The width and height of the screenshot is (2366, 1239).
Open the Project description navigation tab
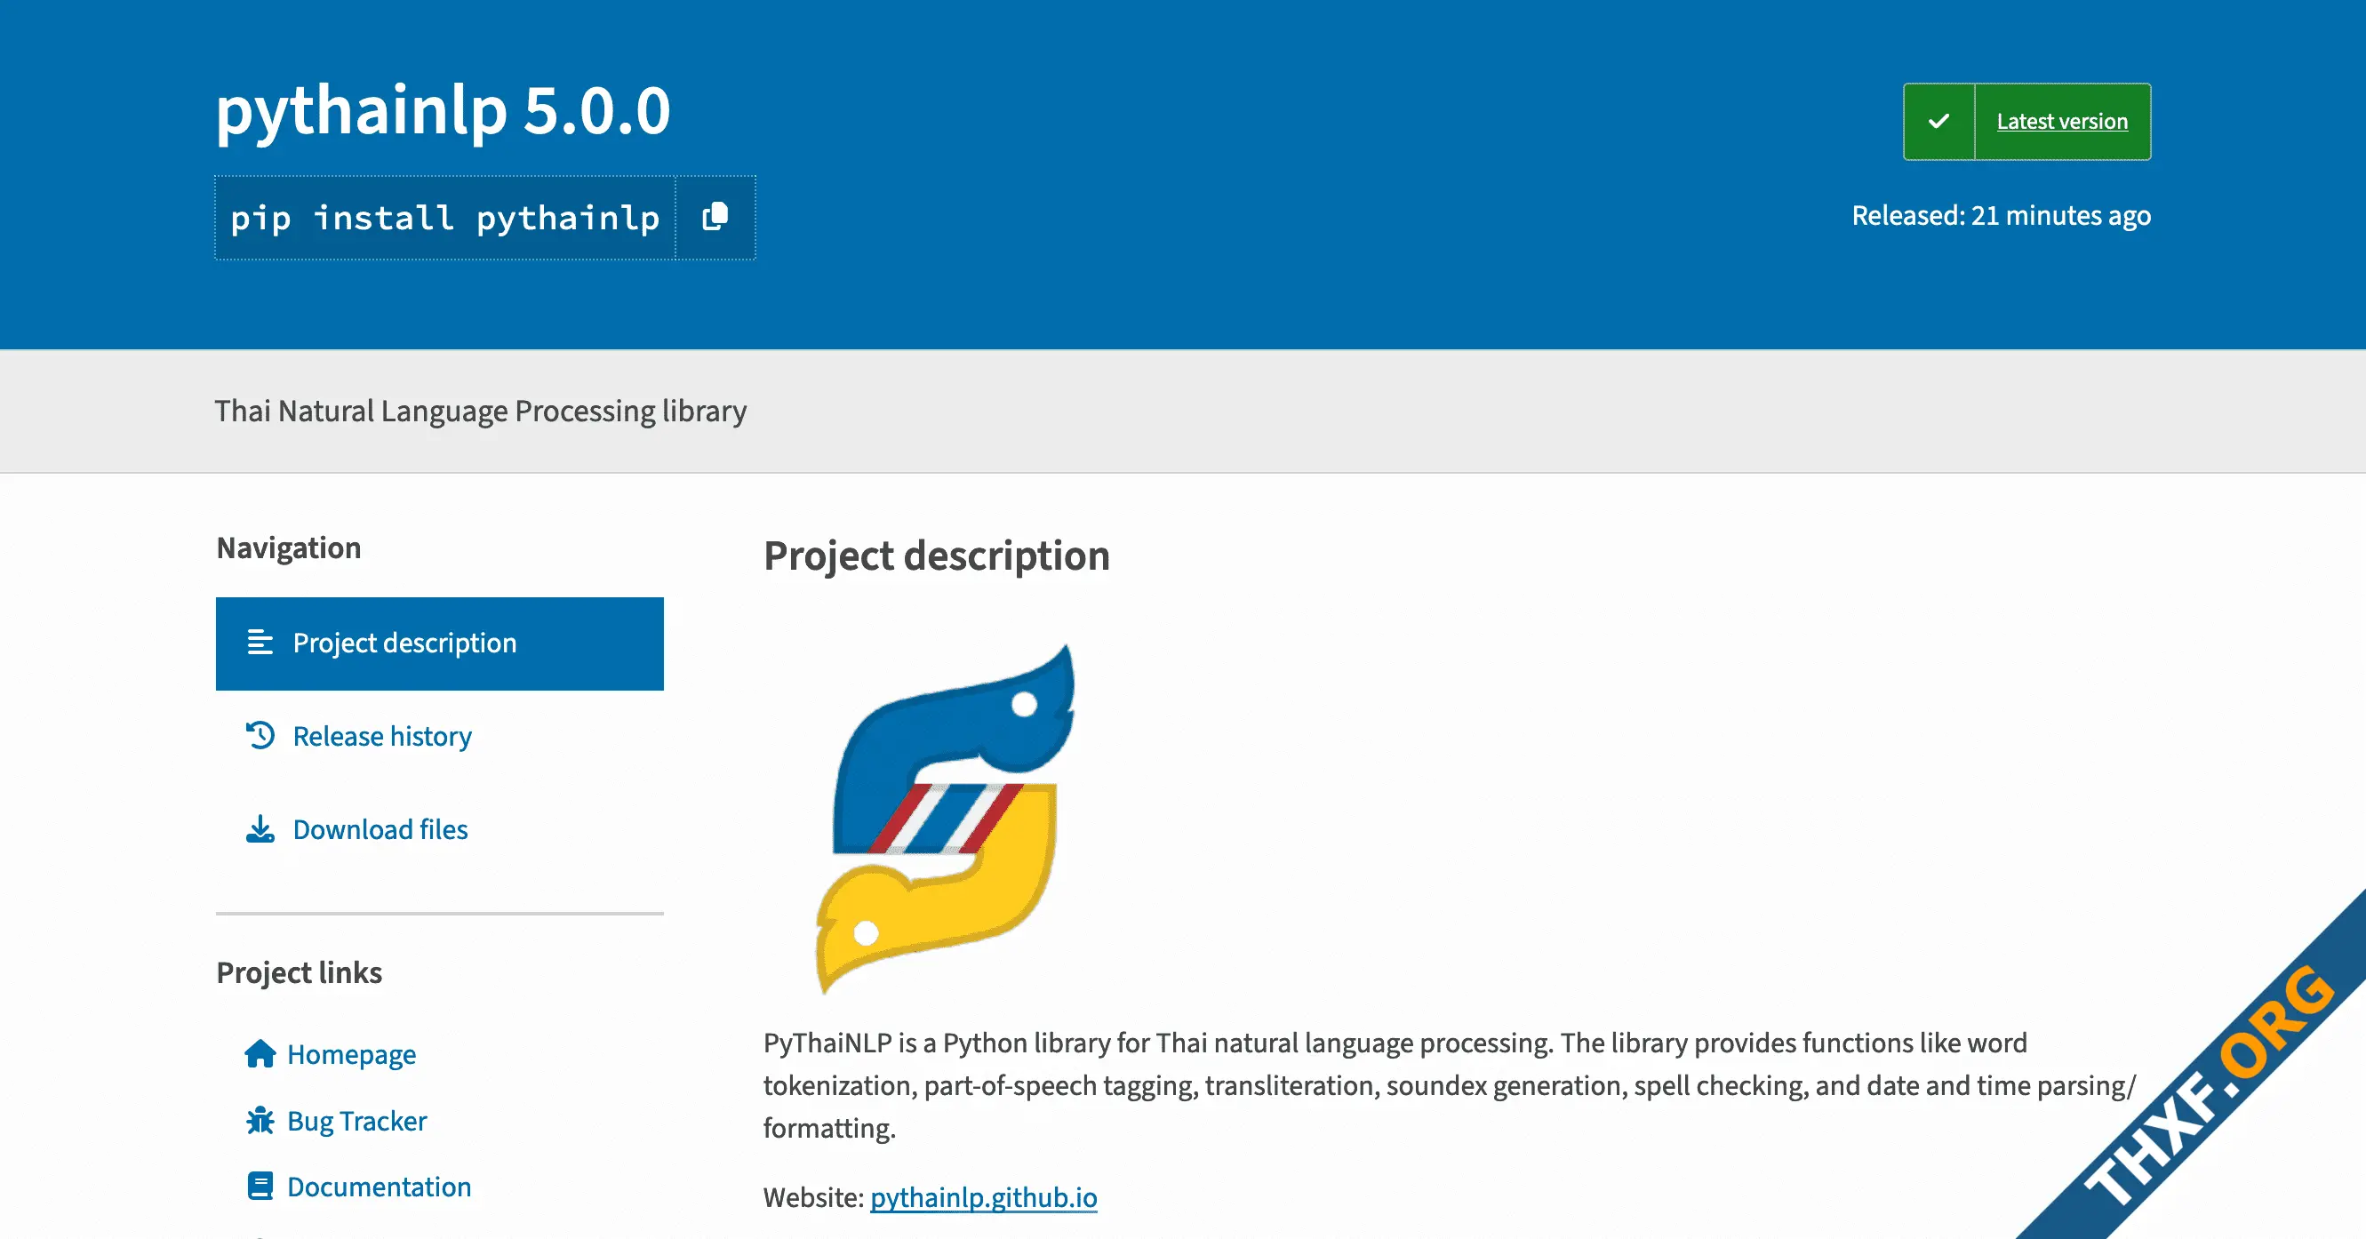pyautogui.click(x=440, y=643)
